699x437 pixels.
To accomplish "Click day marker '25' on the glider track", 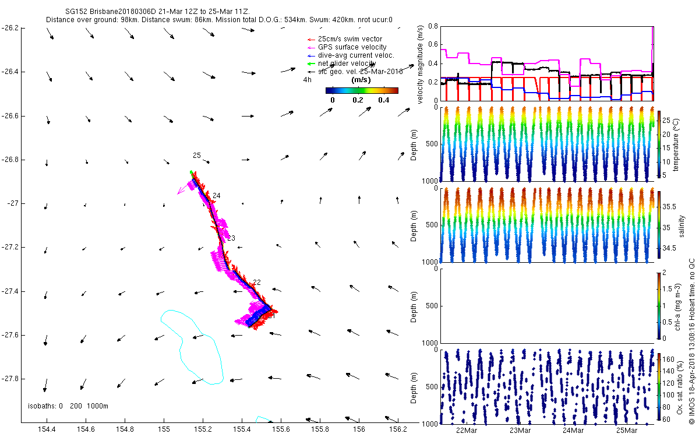I will 197,156.
